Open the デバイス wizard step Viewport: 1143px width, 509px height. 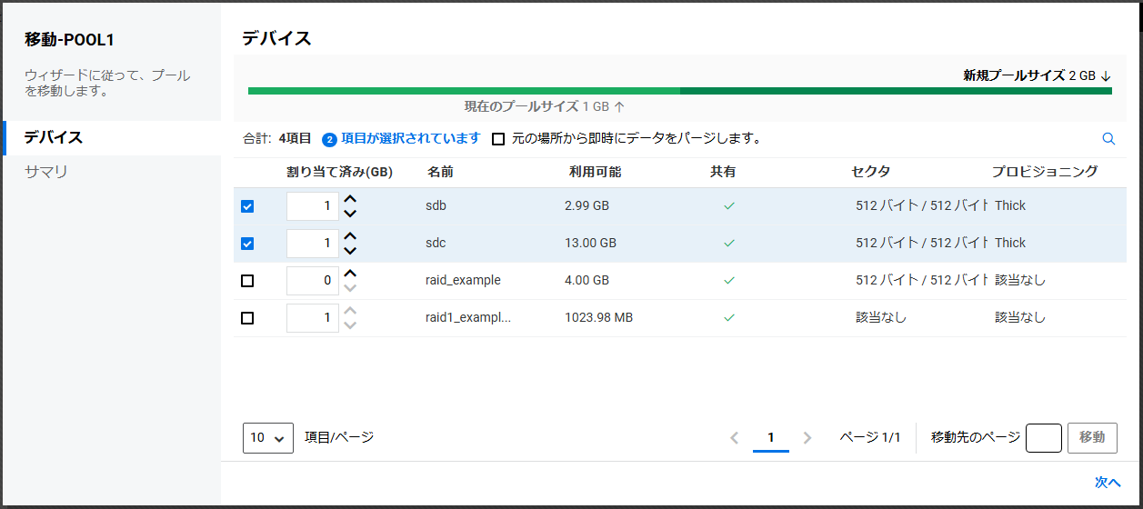tap(55, 137)
